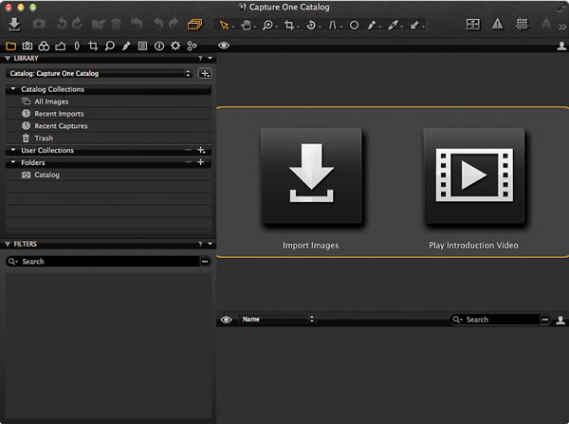The width and height of the screenshot is (569, 424).
Task: Select the Trash collection
Action: click(x=108, y=138)
